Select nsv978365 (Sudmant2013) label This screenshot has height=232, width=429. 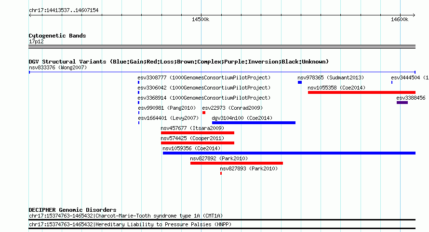pyautogui.click(x=331, y=77)
